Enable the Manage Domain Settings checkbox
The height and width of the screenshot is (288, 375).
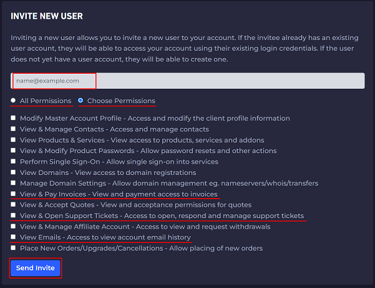coord(14,183)
